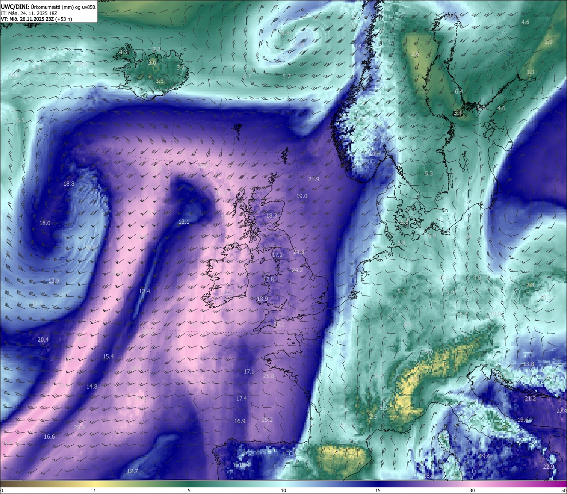Click the '5.7' value on the map
Image resolution: width=567 pixels, height=494 pixels.
[287, 77]
